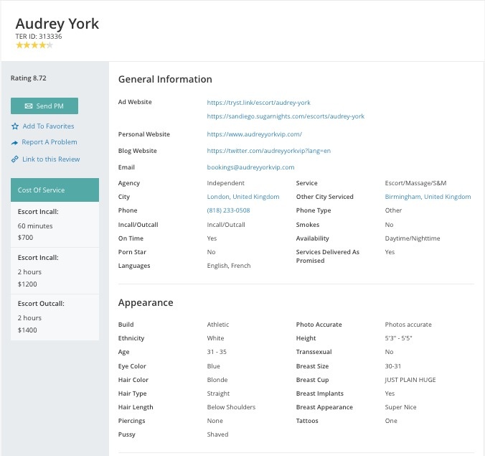The image size is (485, 456).
Task: Click the General Information section heading
Action: click(165, 79)
